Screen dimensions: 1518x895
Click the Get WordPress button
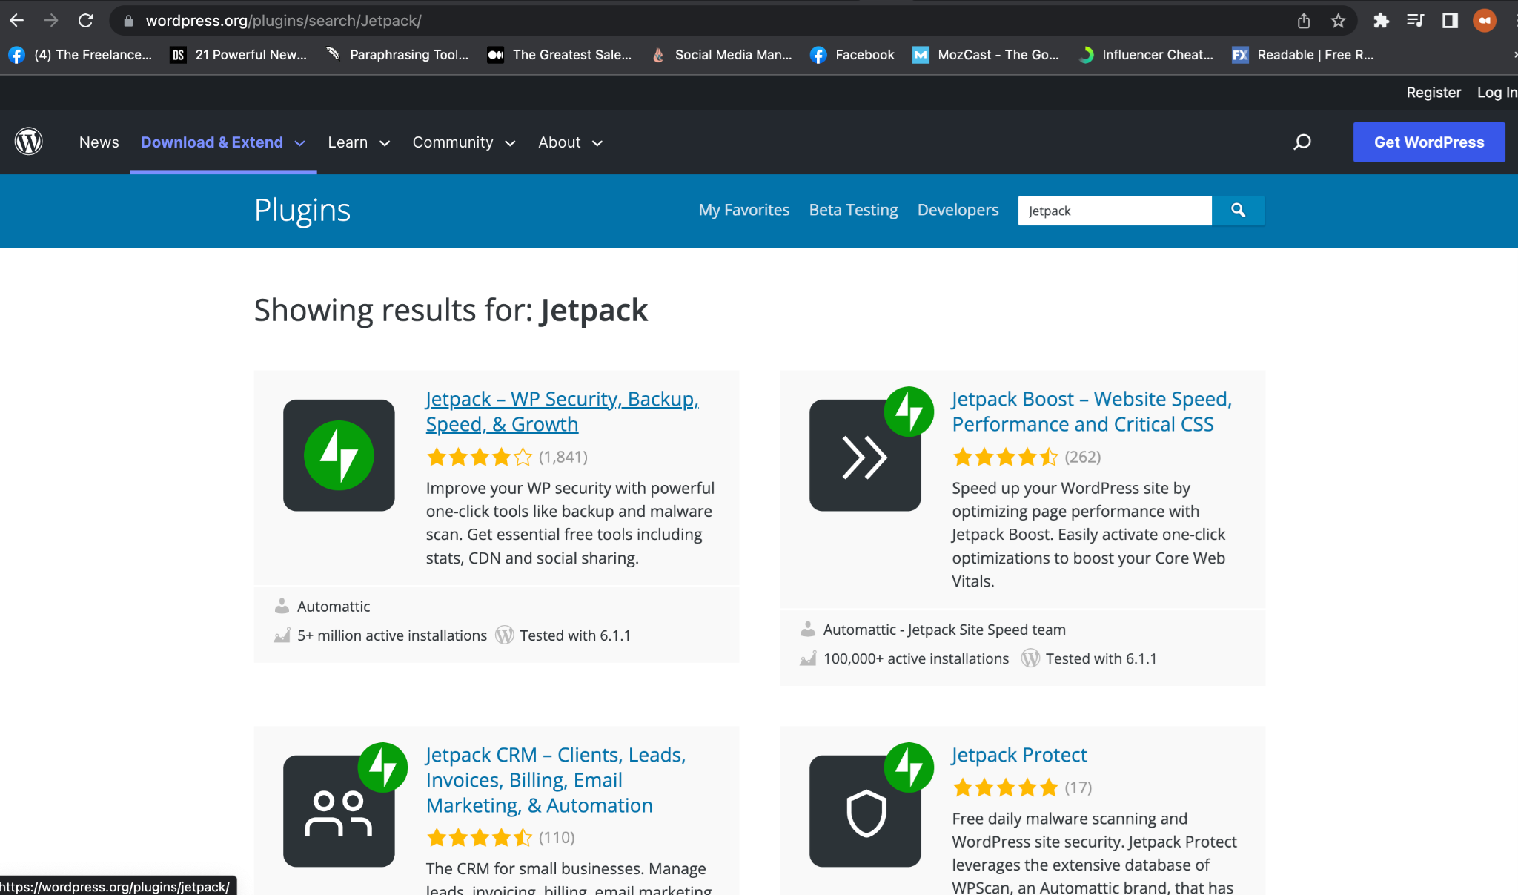1429,142
